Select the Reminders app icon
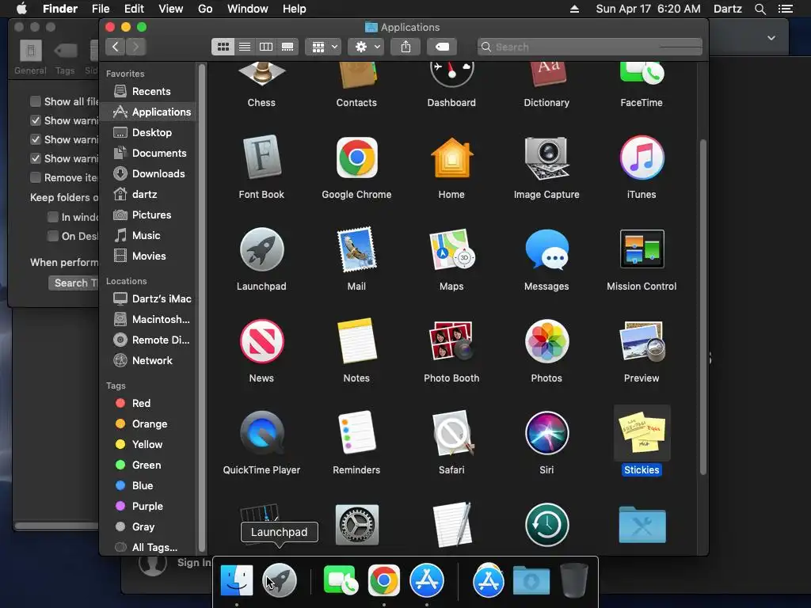Image resolution: width=811 pixels, height=608 pixels. pos(356,433)
